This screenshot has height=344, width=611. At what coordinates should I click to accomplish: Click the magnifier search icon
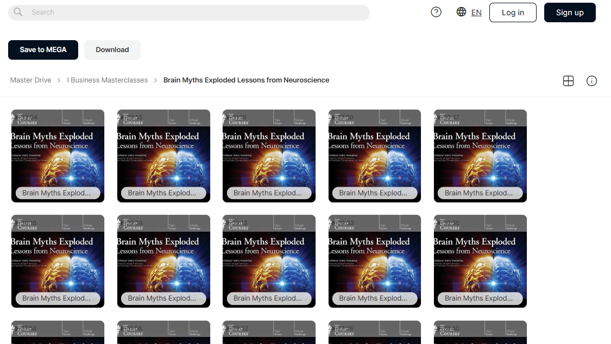(18, 12)
